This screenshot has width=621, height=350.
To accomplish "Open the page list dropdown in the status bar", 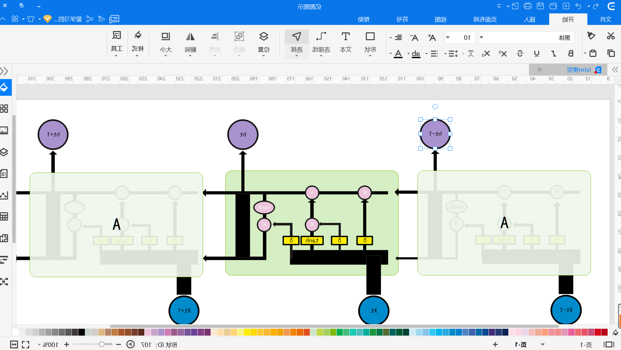I will tap(543, 344).
